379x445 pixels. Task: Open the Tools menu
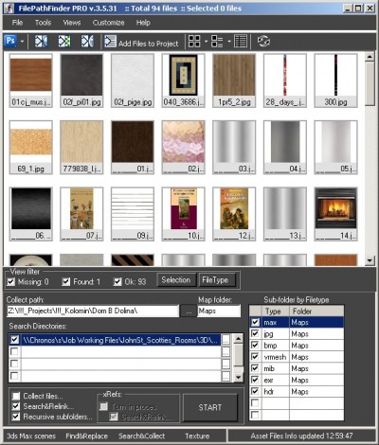(43, 23)
